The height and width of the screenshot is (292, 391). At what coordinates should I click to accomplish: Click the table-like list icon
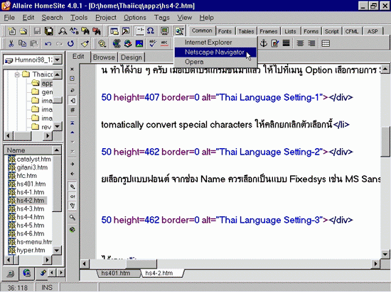pos(326,43)
